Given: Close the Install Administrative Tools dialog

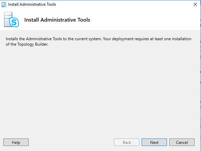Looking at the screenshot, I should point(195,4).
